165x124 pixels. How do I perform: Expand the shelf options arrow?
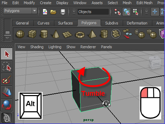click(x=8, y=38)
